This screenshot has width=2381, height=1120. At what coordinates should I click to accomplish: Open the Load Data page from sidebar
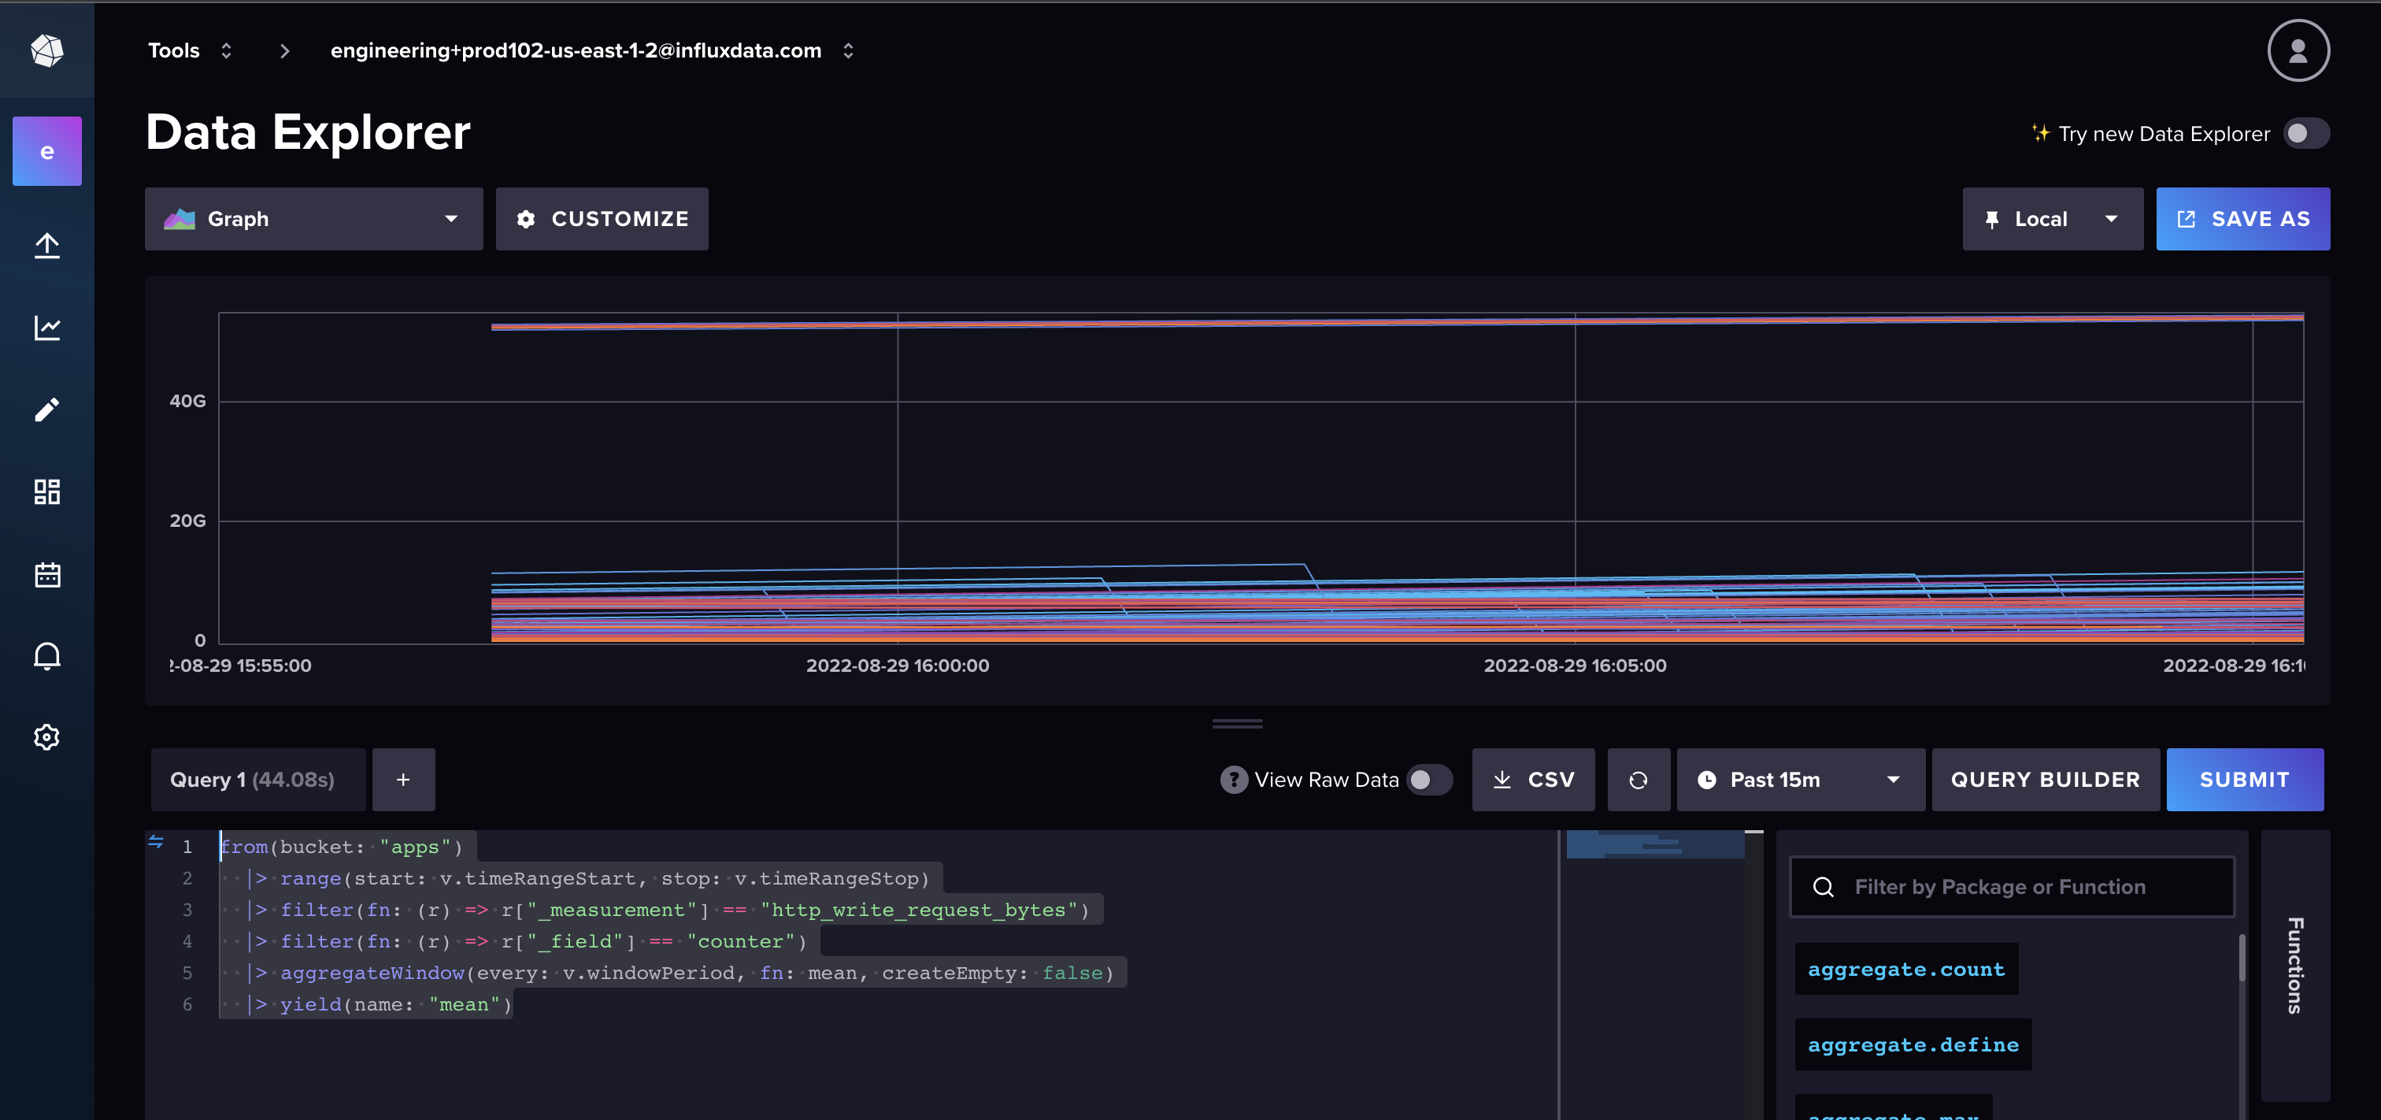point(46,245)
